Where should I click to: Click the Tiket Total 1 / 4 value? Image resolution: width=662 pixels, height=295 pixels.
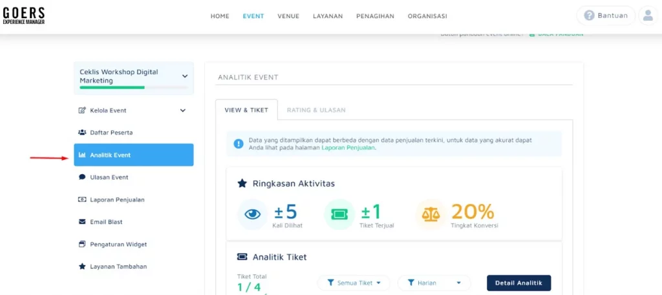point(249,287)
